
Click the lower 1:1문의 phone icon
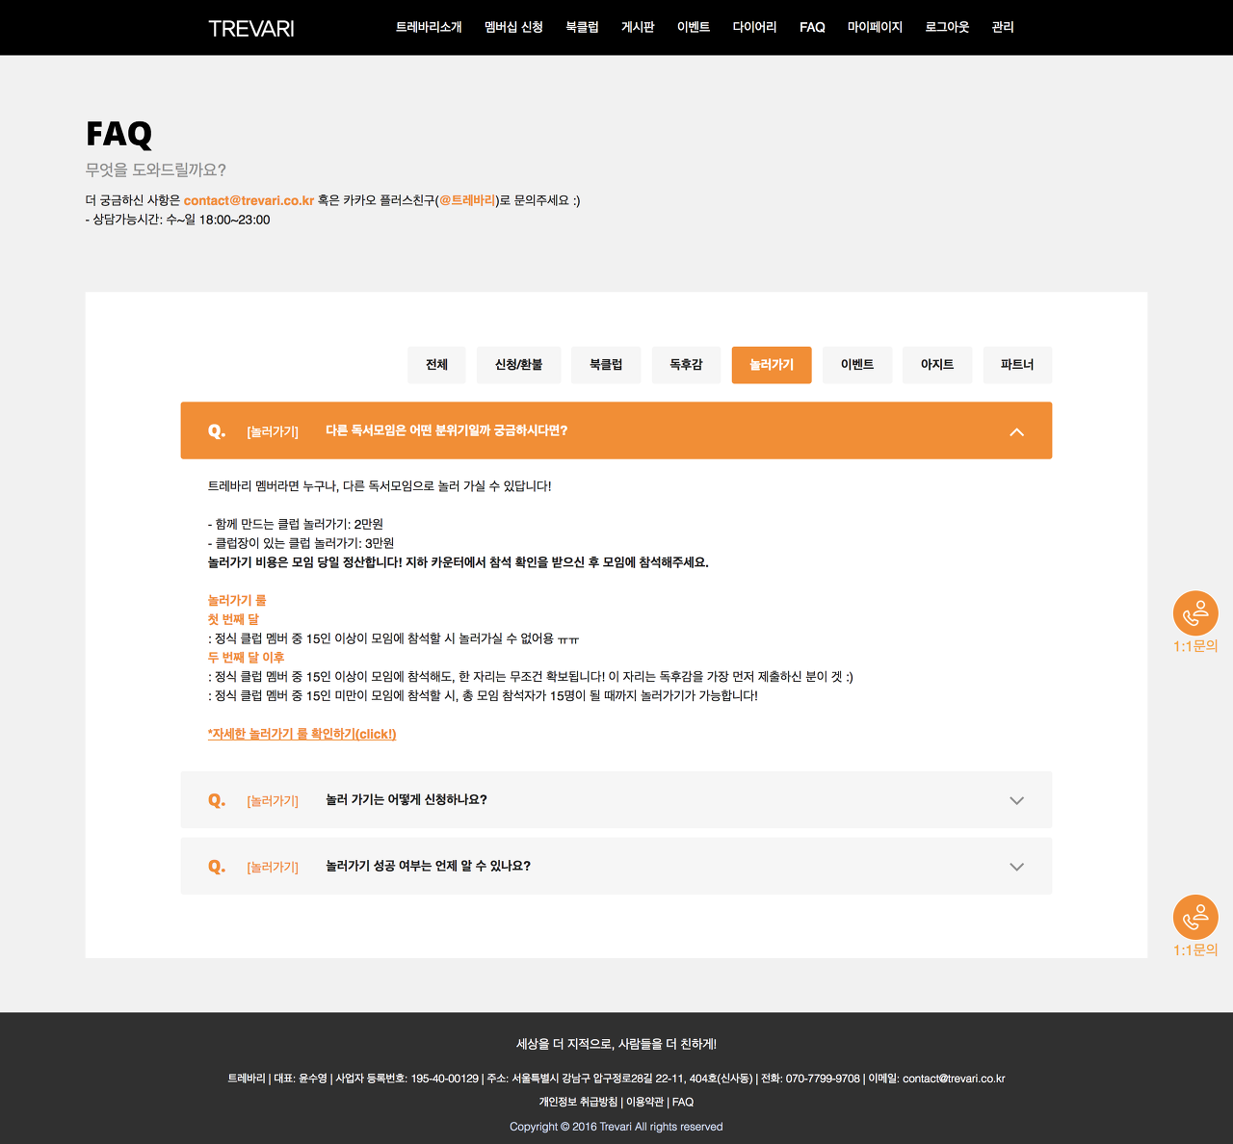[x=1195, y=918]
